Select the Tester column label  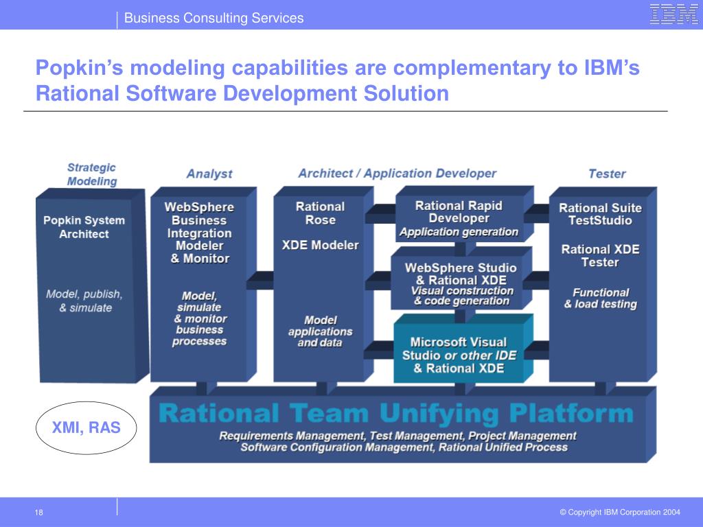click(x=607, y=174)
